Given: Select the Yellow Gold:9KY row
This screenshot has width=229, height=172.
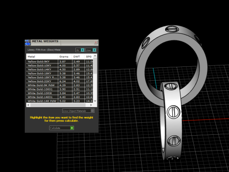Looking at the screenshot, I should pos(60,62).
